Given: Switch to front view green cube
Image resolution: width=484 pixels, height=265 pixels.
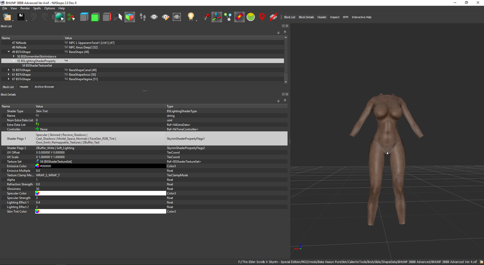Looking at the screenshot, I should pos(95,17).
